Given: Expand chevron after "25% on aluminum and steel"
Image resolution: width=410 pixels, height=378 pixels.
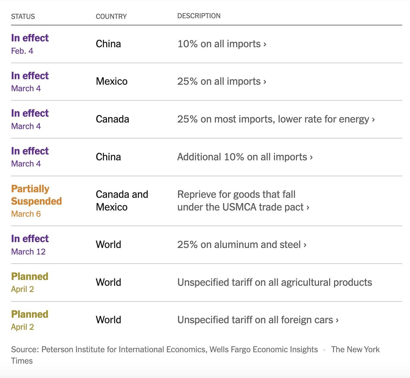Looking at the screenshot, I should pos(305,245).
